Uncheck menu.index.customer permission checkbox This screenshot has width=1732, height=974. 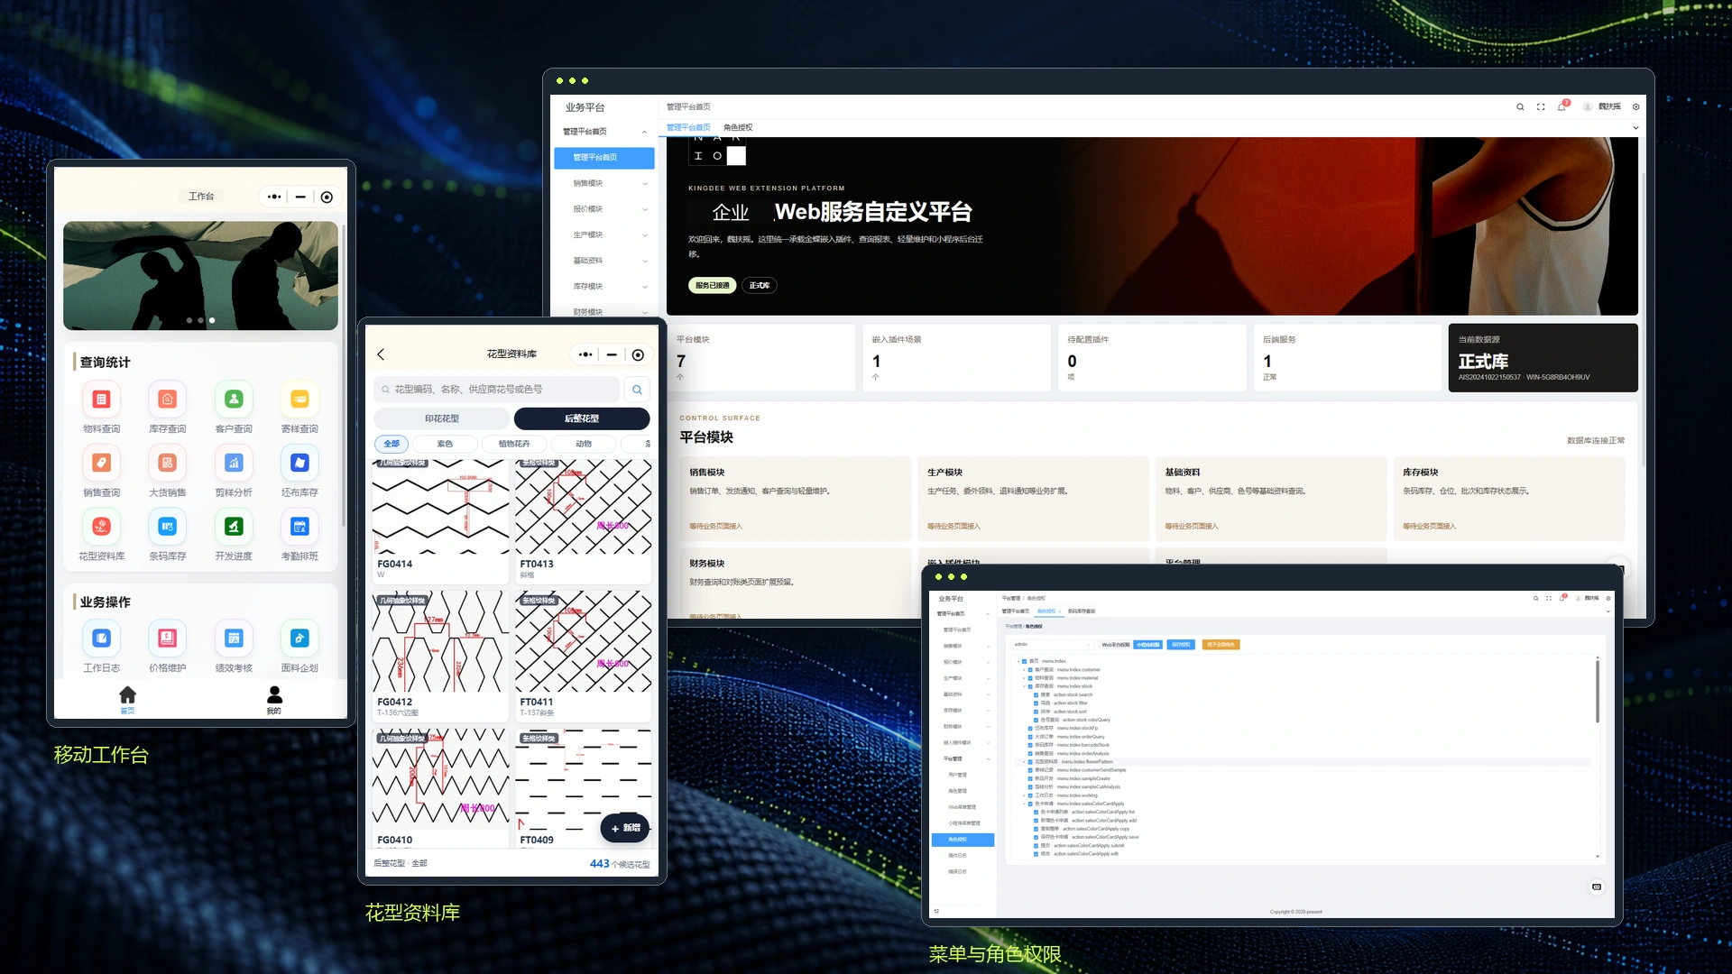1030,669
